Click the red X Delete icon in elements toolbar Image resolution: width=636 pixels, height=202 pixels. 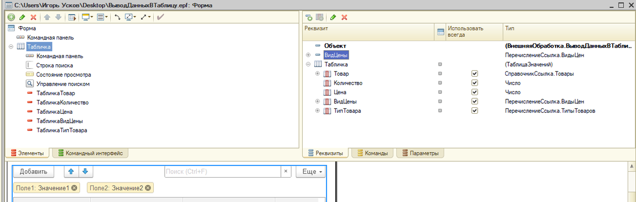click(33, 17)
